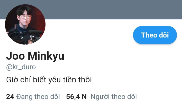The image size is (182, 102).
Task: Select the display name Joo Minkyu
Action: click(x=35, y=56)
